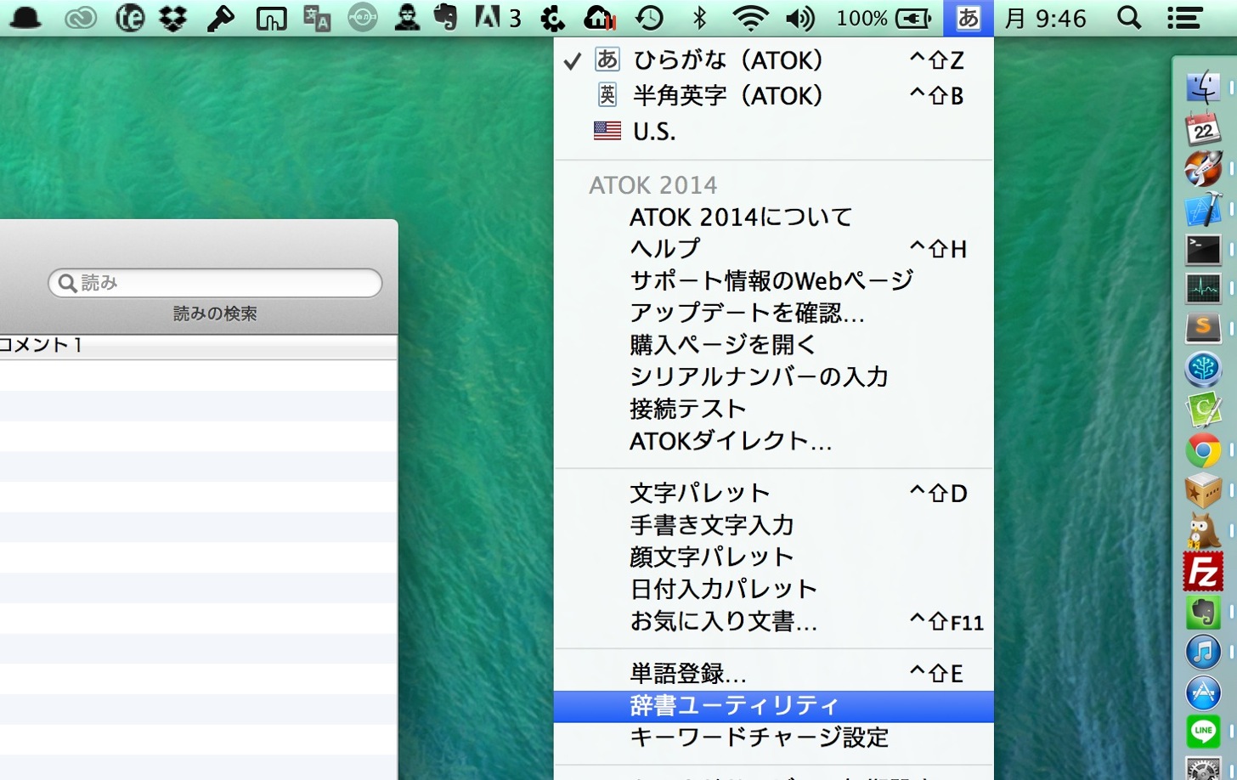Screen dimensions: 1237x780
Task: Click the TextExpander menu bar icon
Action: (129, 18)
